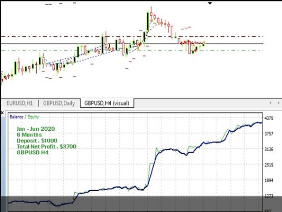Click the 'Deposit : $1000' text
The height and width of the screenshot is (212, 282).
[37, 140]
